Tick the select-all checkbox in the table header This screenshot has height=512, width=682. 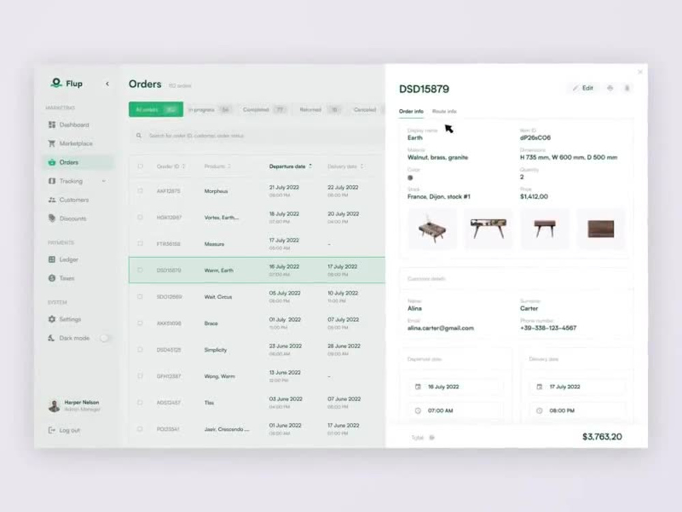coord(140,167)
